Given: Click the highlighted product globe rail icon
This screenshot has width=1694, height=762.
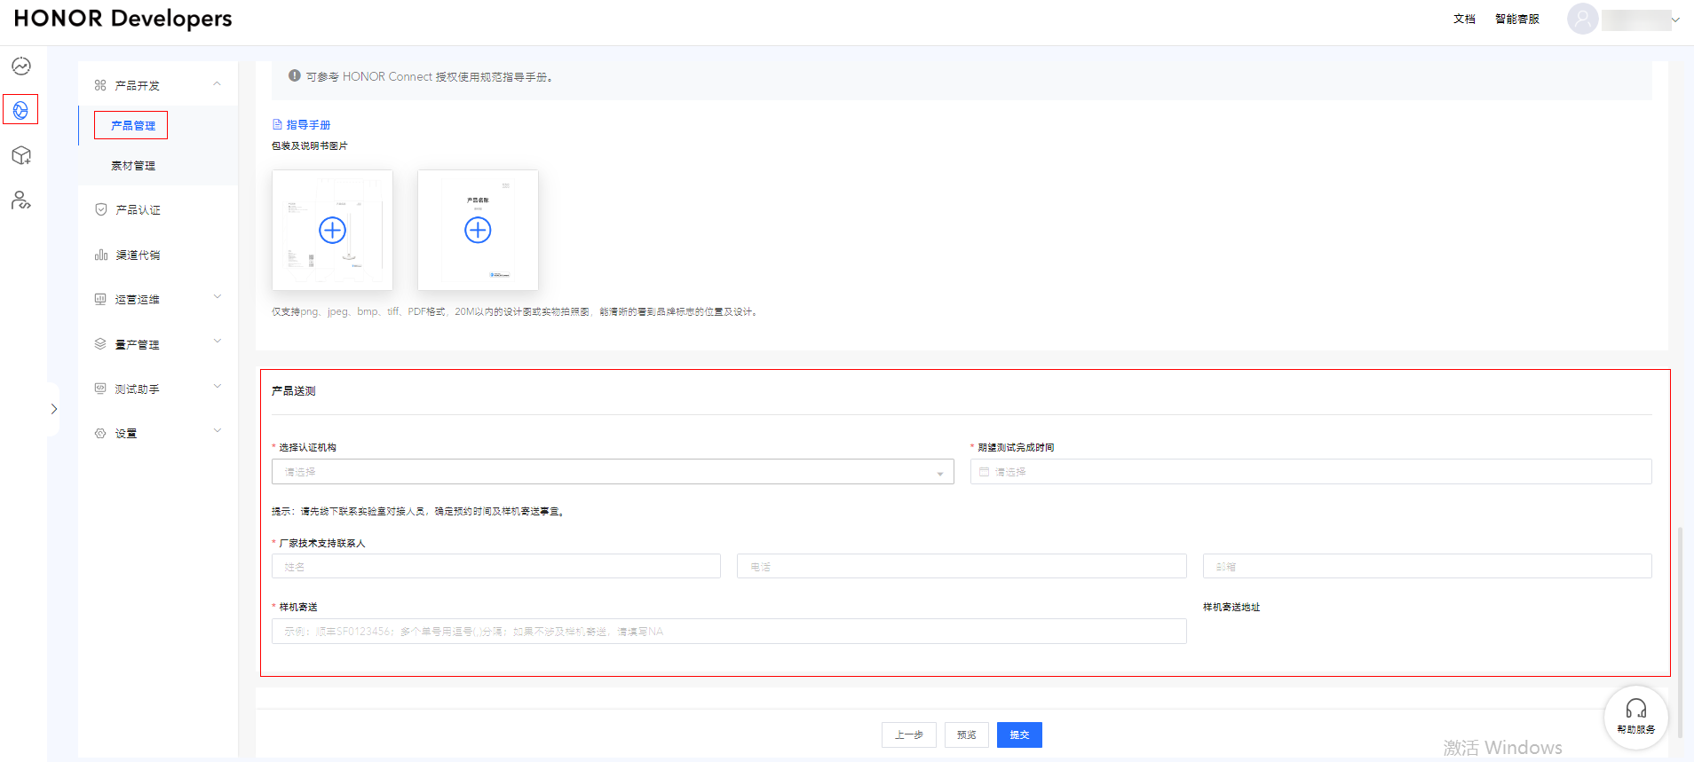Looking at the screenshot, I should coord(20,110).
